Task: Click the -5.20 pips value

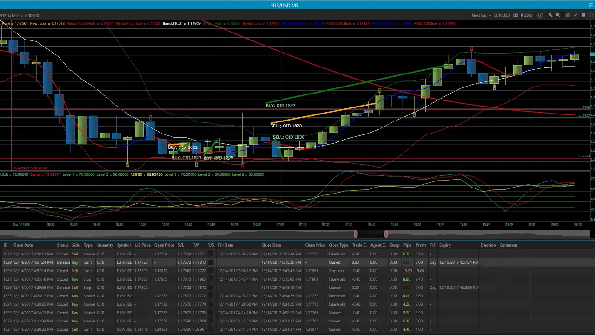Action: coord(407,271)
